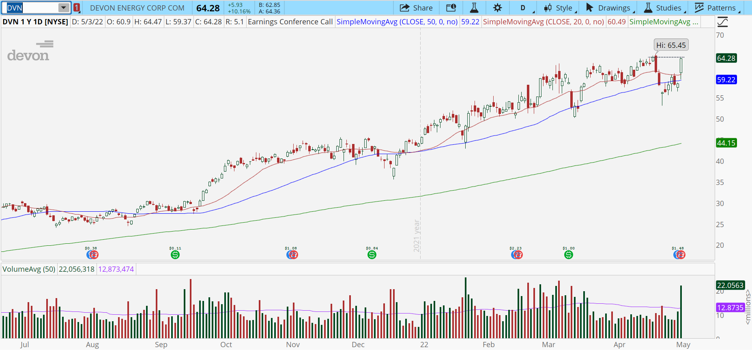Click the ask value A: 64.36

[270, 11]
